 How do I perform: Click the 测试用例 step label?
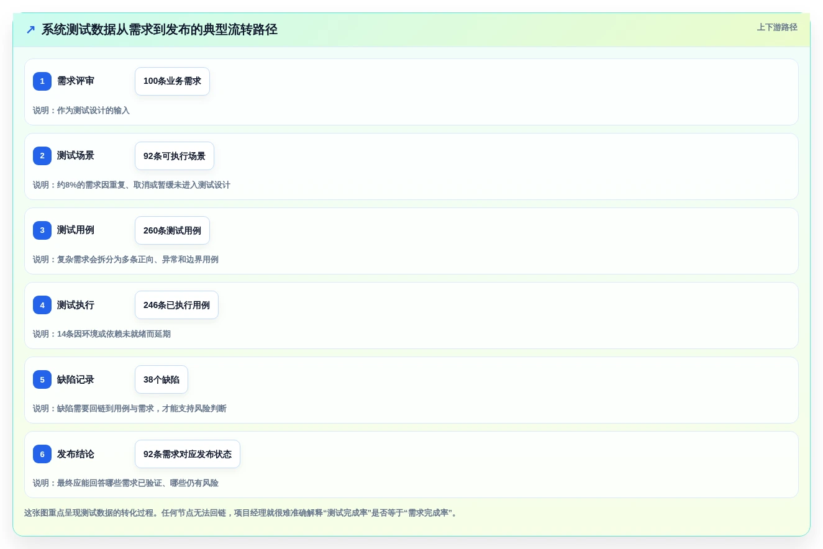76,230
